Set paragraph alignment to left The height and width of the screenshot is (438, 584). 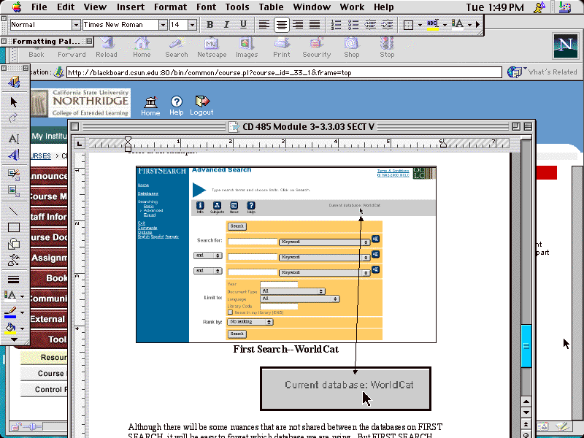(264, 25)
